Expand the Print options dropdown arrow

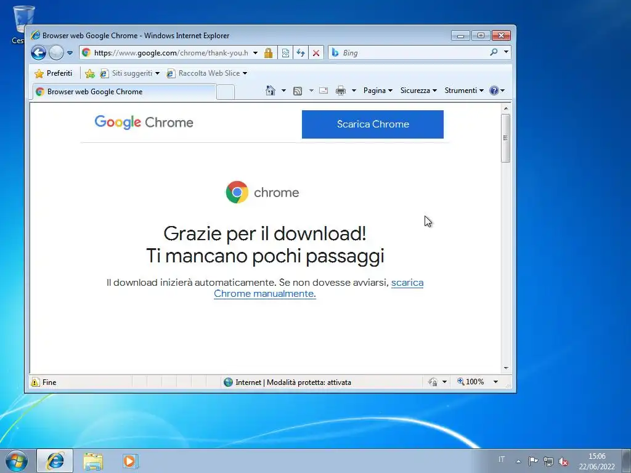[x=354, y=91]
